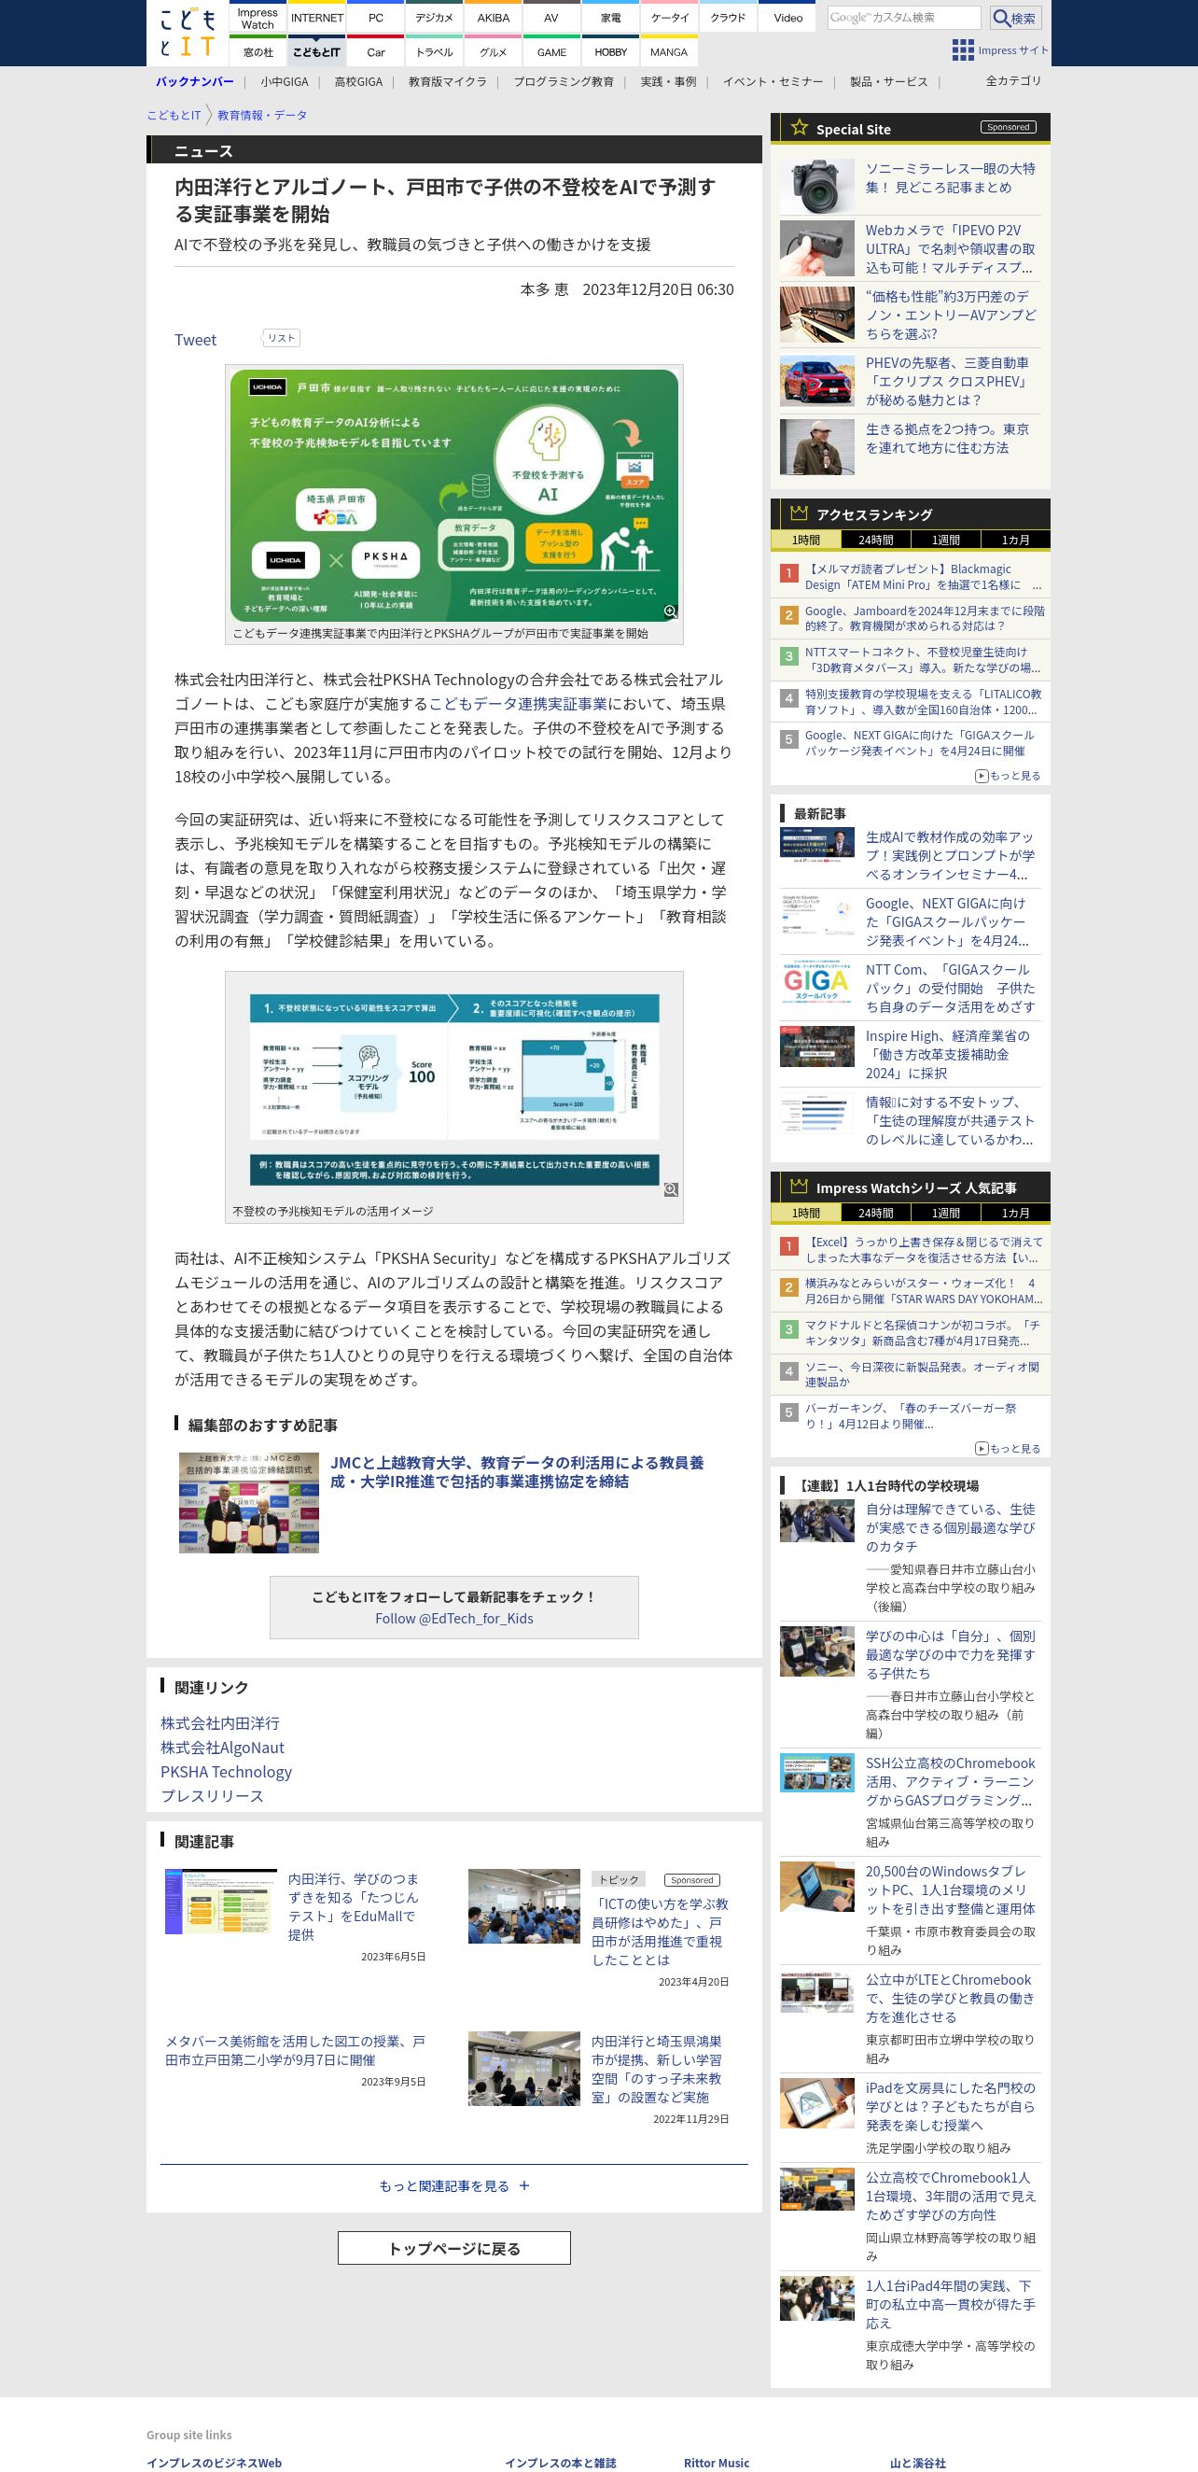The height and width of the screenshot is (2472, 1198).
Task: Click the Google custom search field
Action: pos(903,18)
